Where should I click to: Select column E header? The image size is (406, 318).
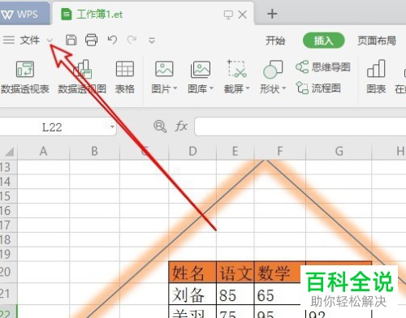(235, 152)
